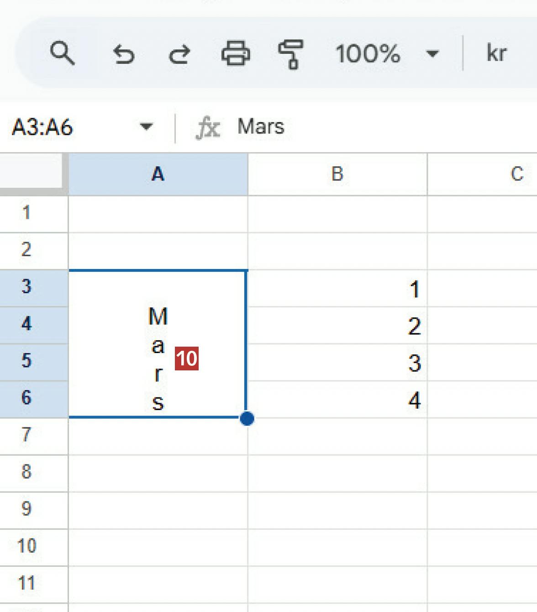Click the undo arrow icon
The width and height of the screenshot is (537, 612).
[x=123, y=54]
